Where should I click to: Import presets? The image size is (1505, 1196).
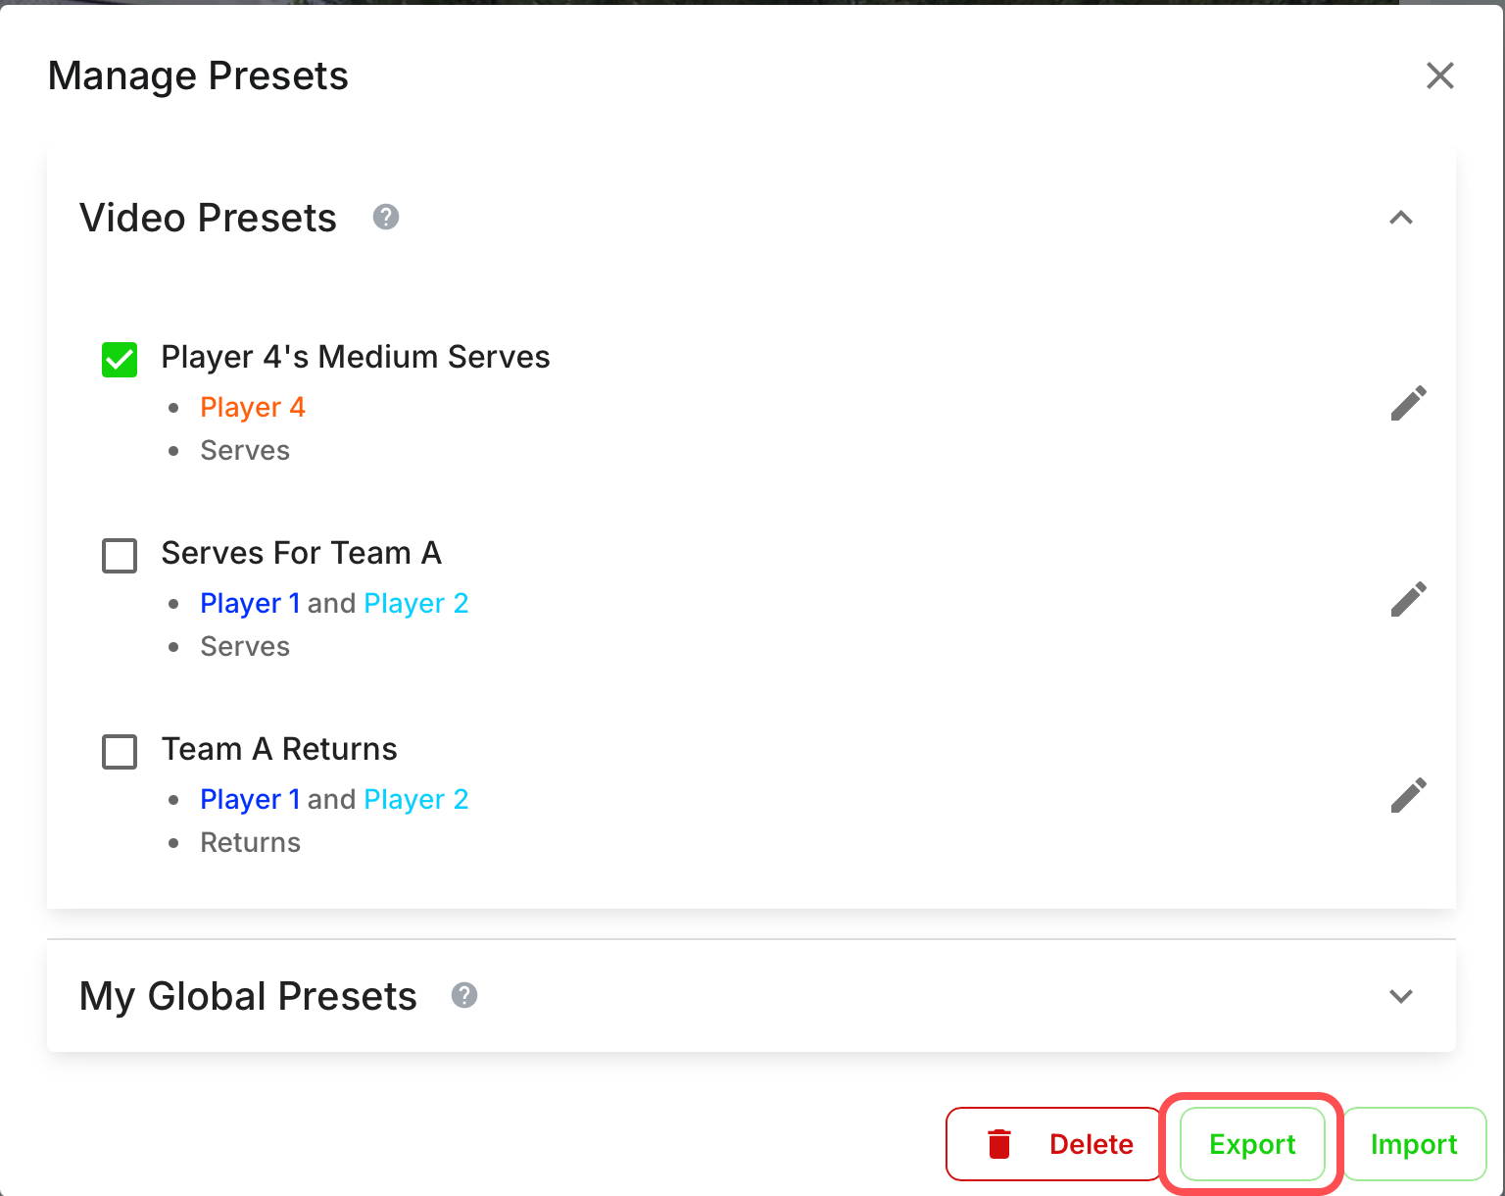coord(1414,1144)
